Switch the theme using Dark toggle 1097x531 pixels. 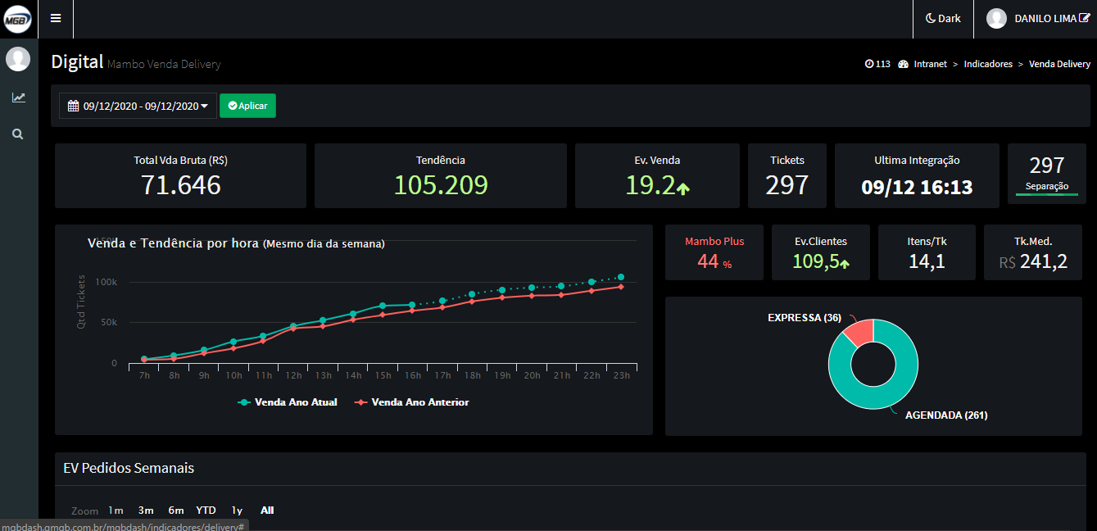click(943, 18)
